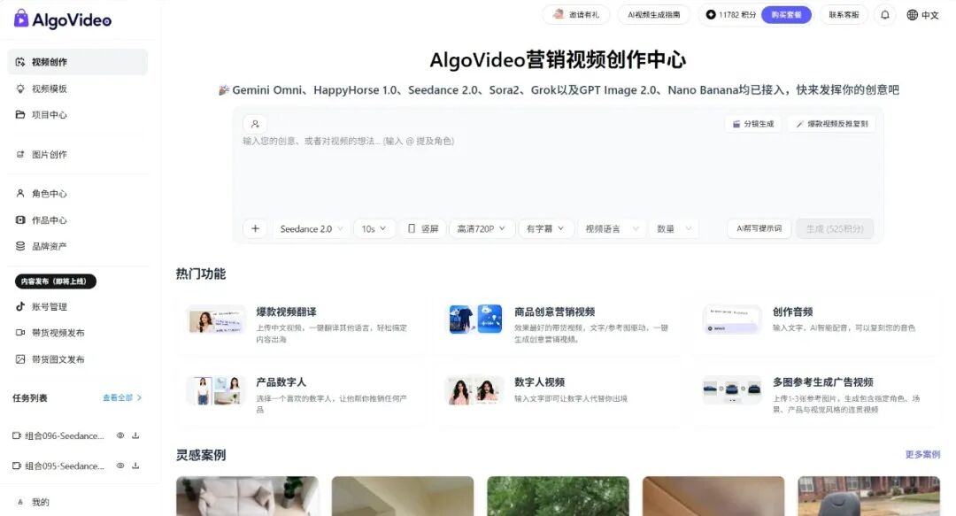Click 查看全部 task list link
Image resolution: width=956 pixels, height=516 pixels.
[x=122, y=397]
